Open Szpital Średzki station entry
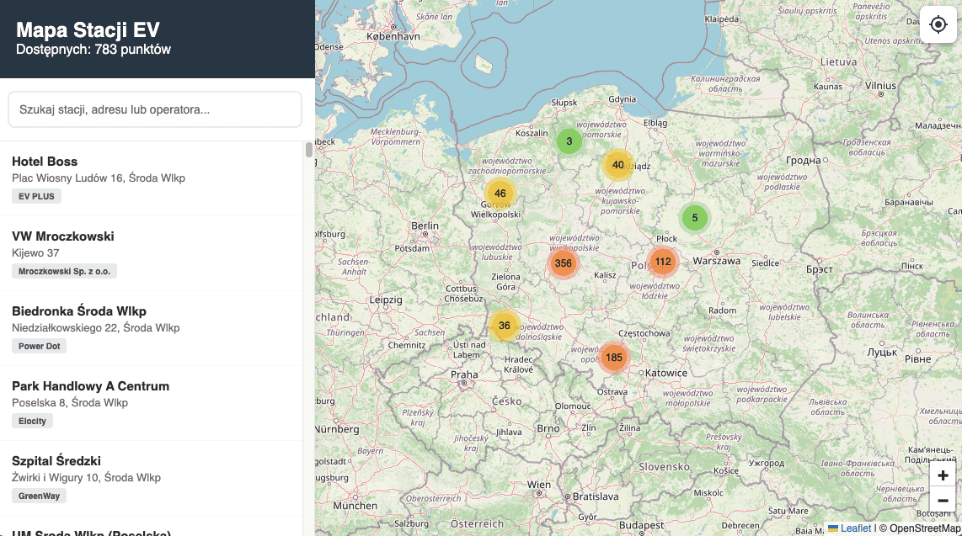Image resolution: width=962 pixels, height=536 pixels. coord(152,477)
